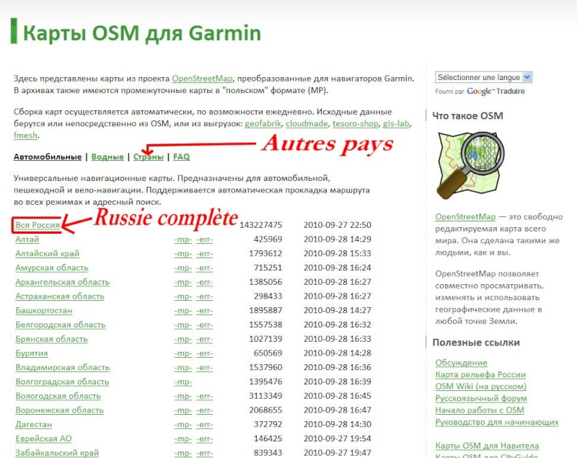Open the Амурская область map link
This screenshot has width=577, height=458.
[x=51, y=268]
